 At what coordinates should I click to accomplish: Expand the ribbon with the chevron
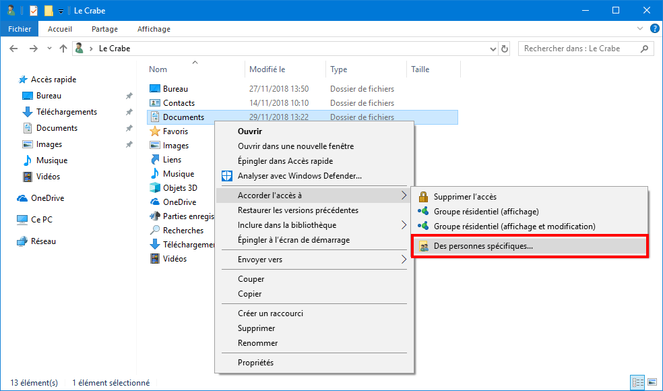pos(639,28)
